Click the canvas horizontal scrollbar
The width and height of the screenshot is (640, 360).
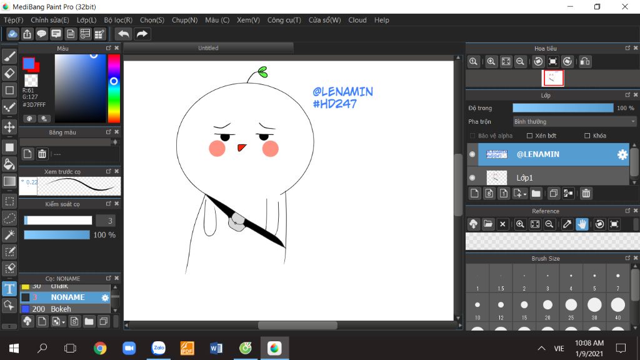297,325
